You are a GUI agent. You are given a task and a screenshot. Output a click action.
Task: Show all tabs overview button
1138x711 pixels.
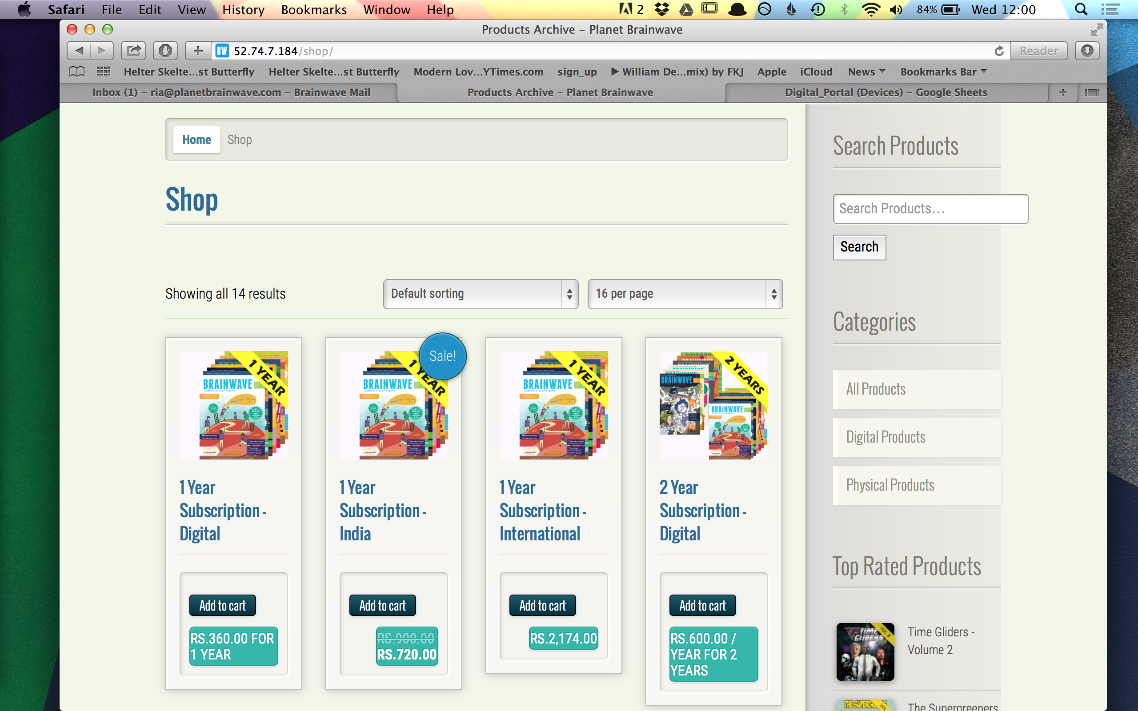point(1092,92)
